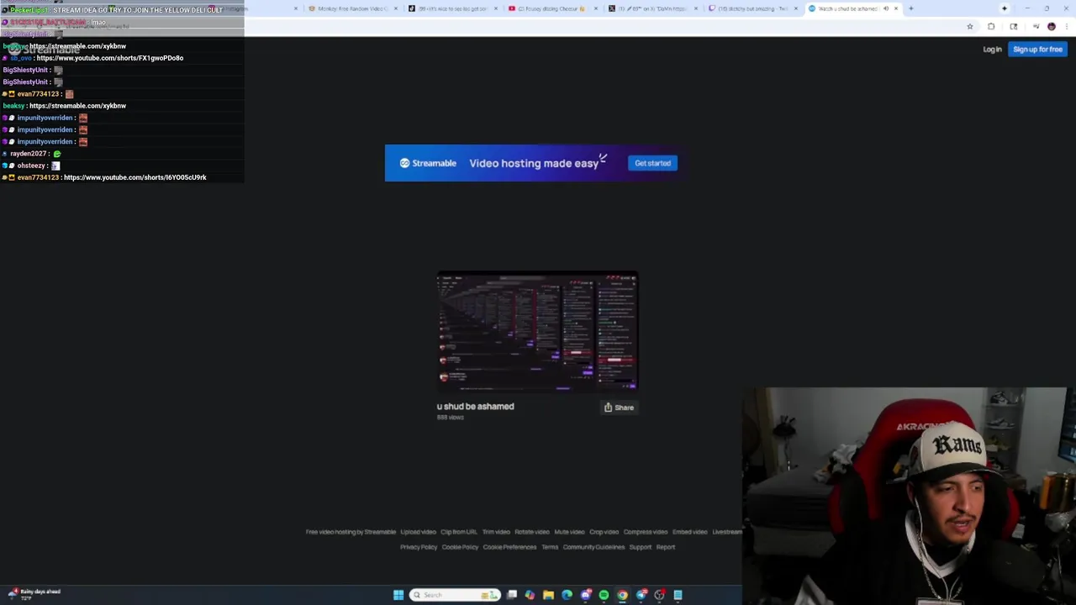Open the Upload video footer link
This screenshot has width=1076, height=605.
pyautogui.click(x=418, y=532)
